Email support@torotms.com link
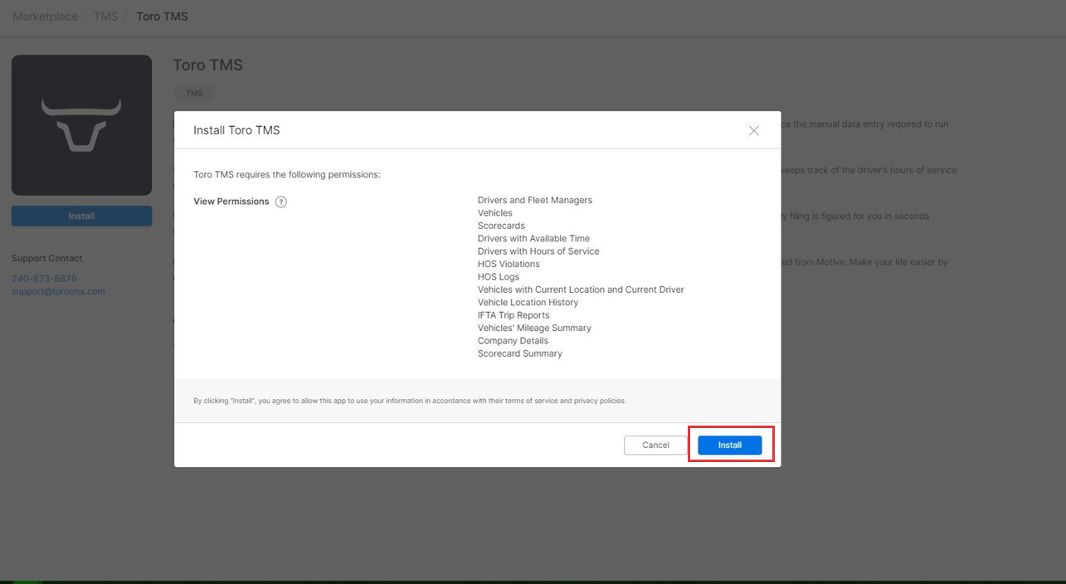 tap(58, 291)
